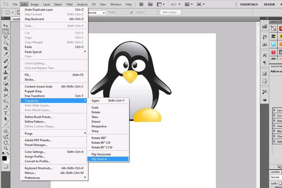Click the Refine Edge button
Image resolution: width=282 pixels, height=188 pixels.
(171, 12)
